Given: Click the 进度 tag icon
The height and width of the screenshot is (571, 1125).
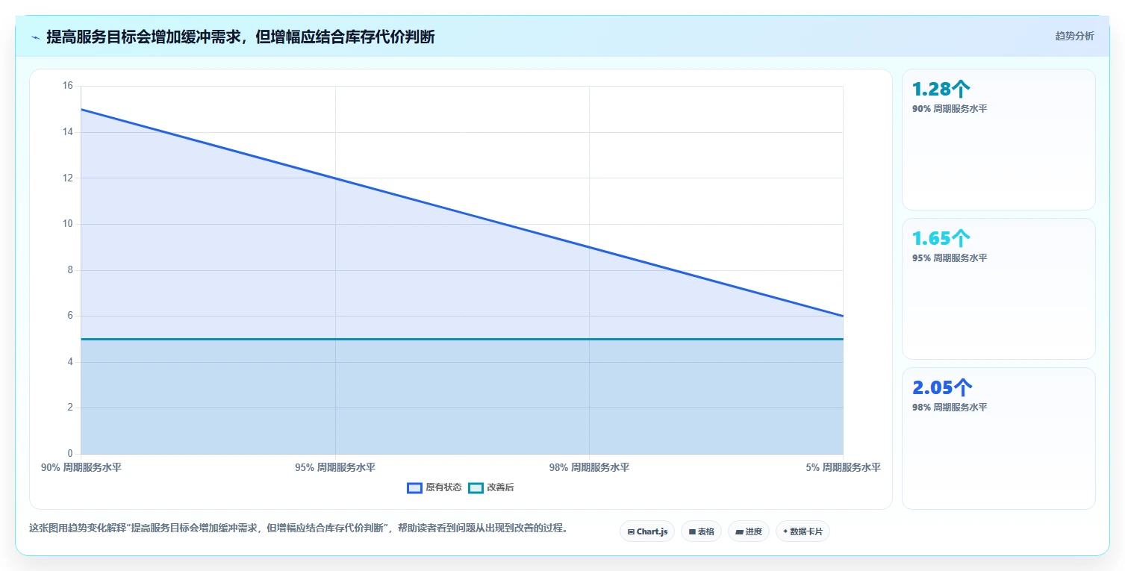Looking at the screenshot, I should [739, 532].
